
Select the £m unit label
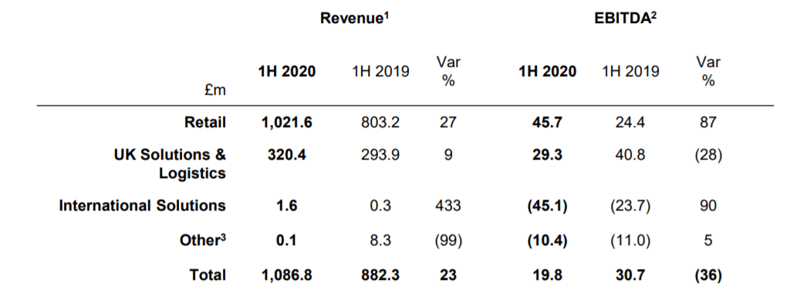click(x=214, y=91)
